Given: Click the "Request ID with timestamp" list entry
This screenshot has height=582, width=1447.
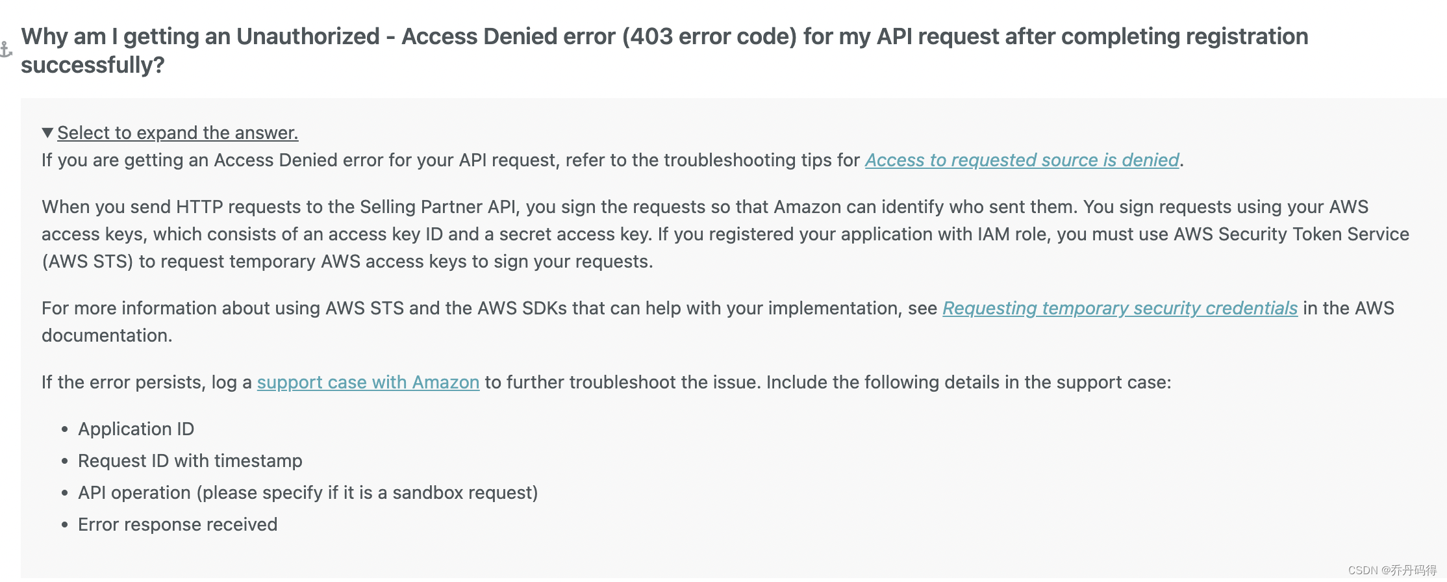Looking at the screenshot, I should pos(190,461).
